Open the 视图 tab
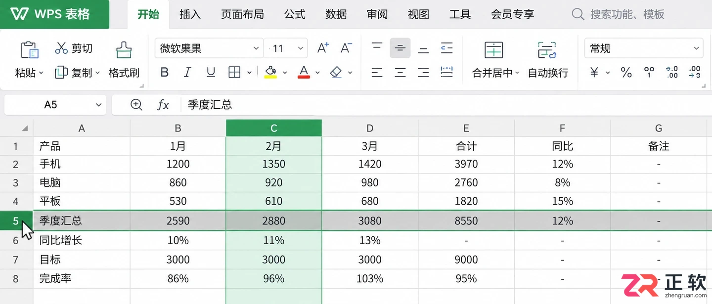The width and height of the screenshot is (712, 304). click(418, 14)
